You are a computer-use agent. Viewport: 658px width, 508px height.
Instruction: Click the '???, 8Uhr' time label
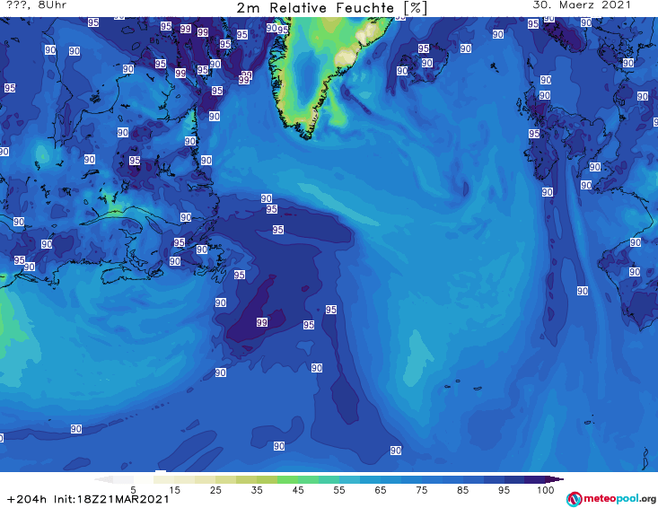point(37,5)
